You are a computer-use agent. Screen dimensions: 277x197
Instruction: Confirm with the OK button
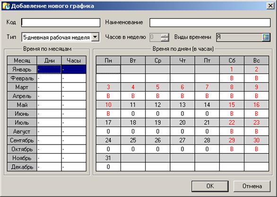[x=210, y=186]
